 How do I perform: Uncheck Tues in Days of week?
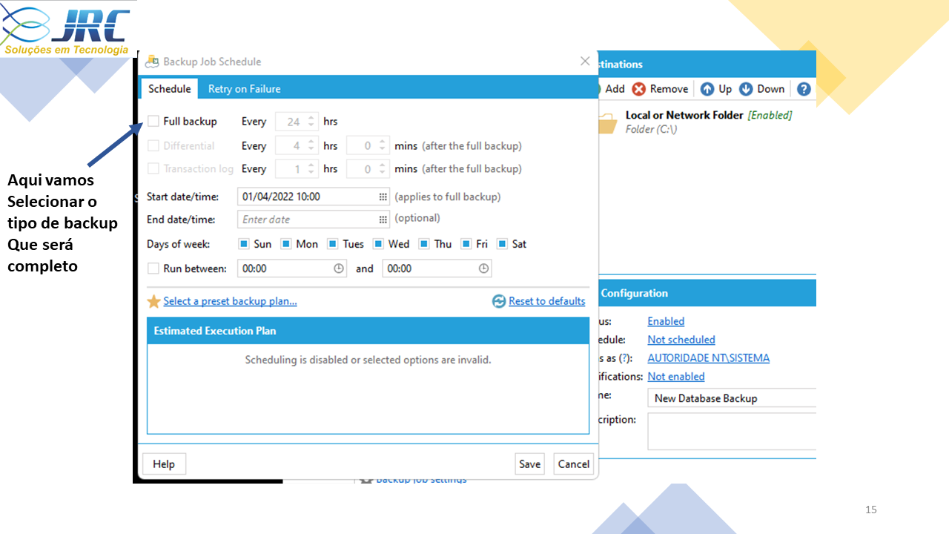pyautogui.click(x=333, y=244)
